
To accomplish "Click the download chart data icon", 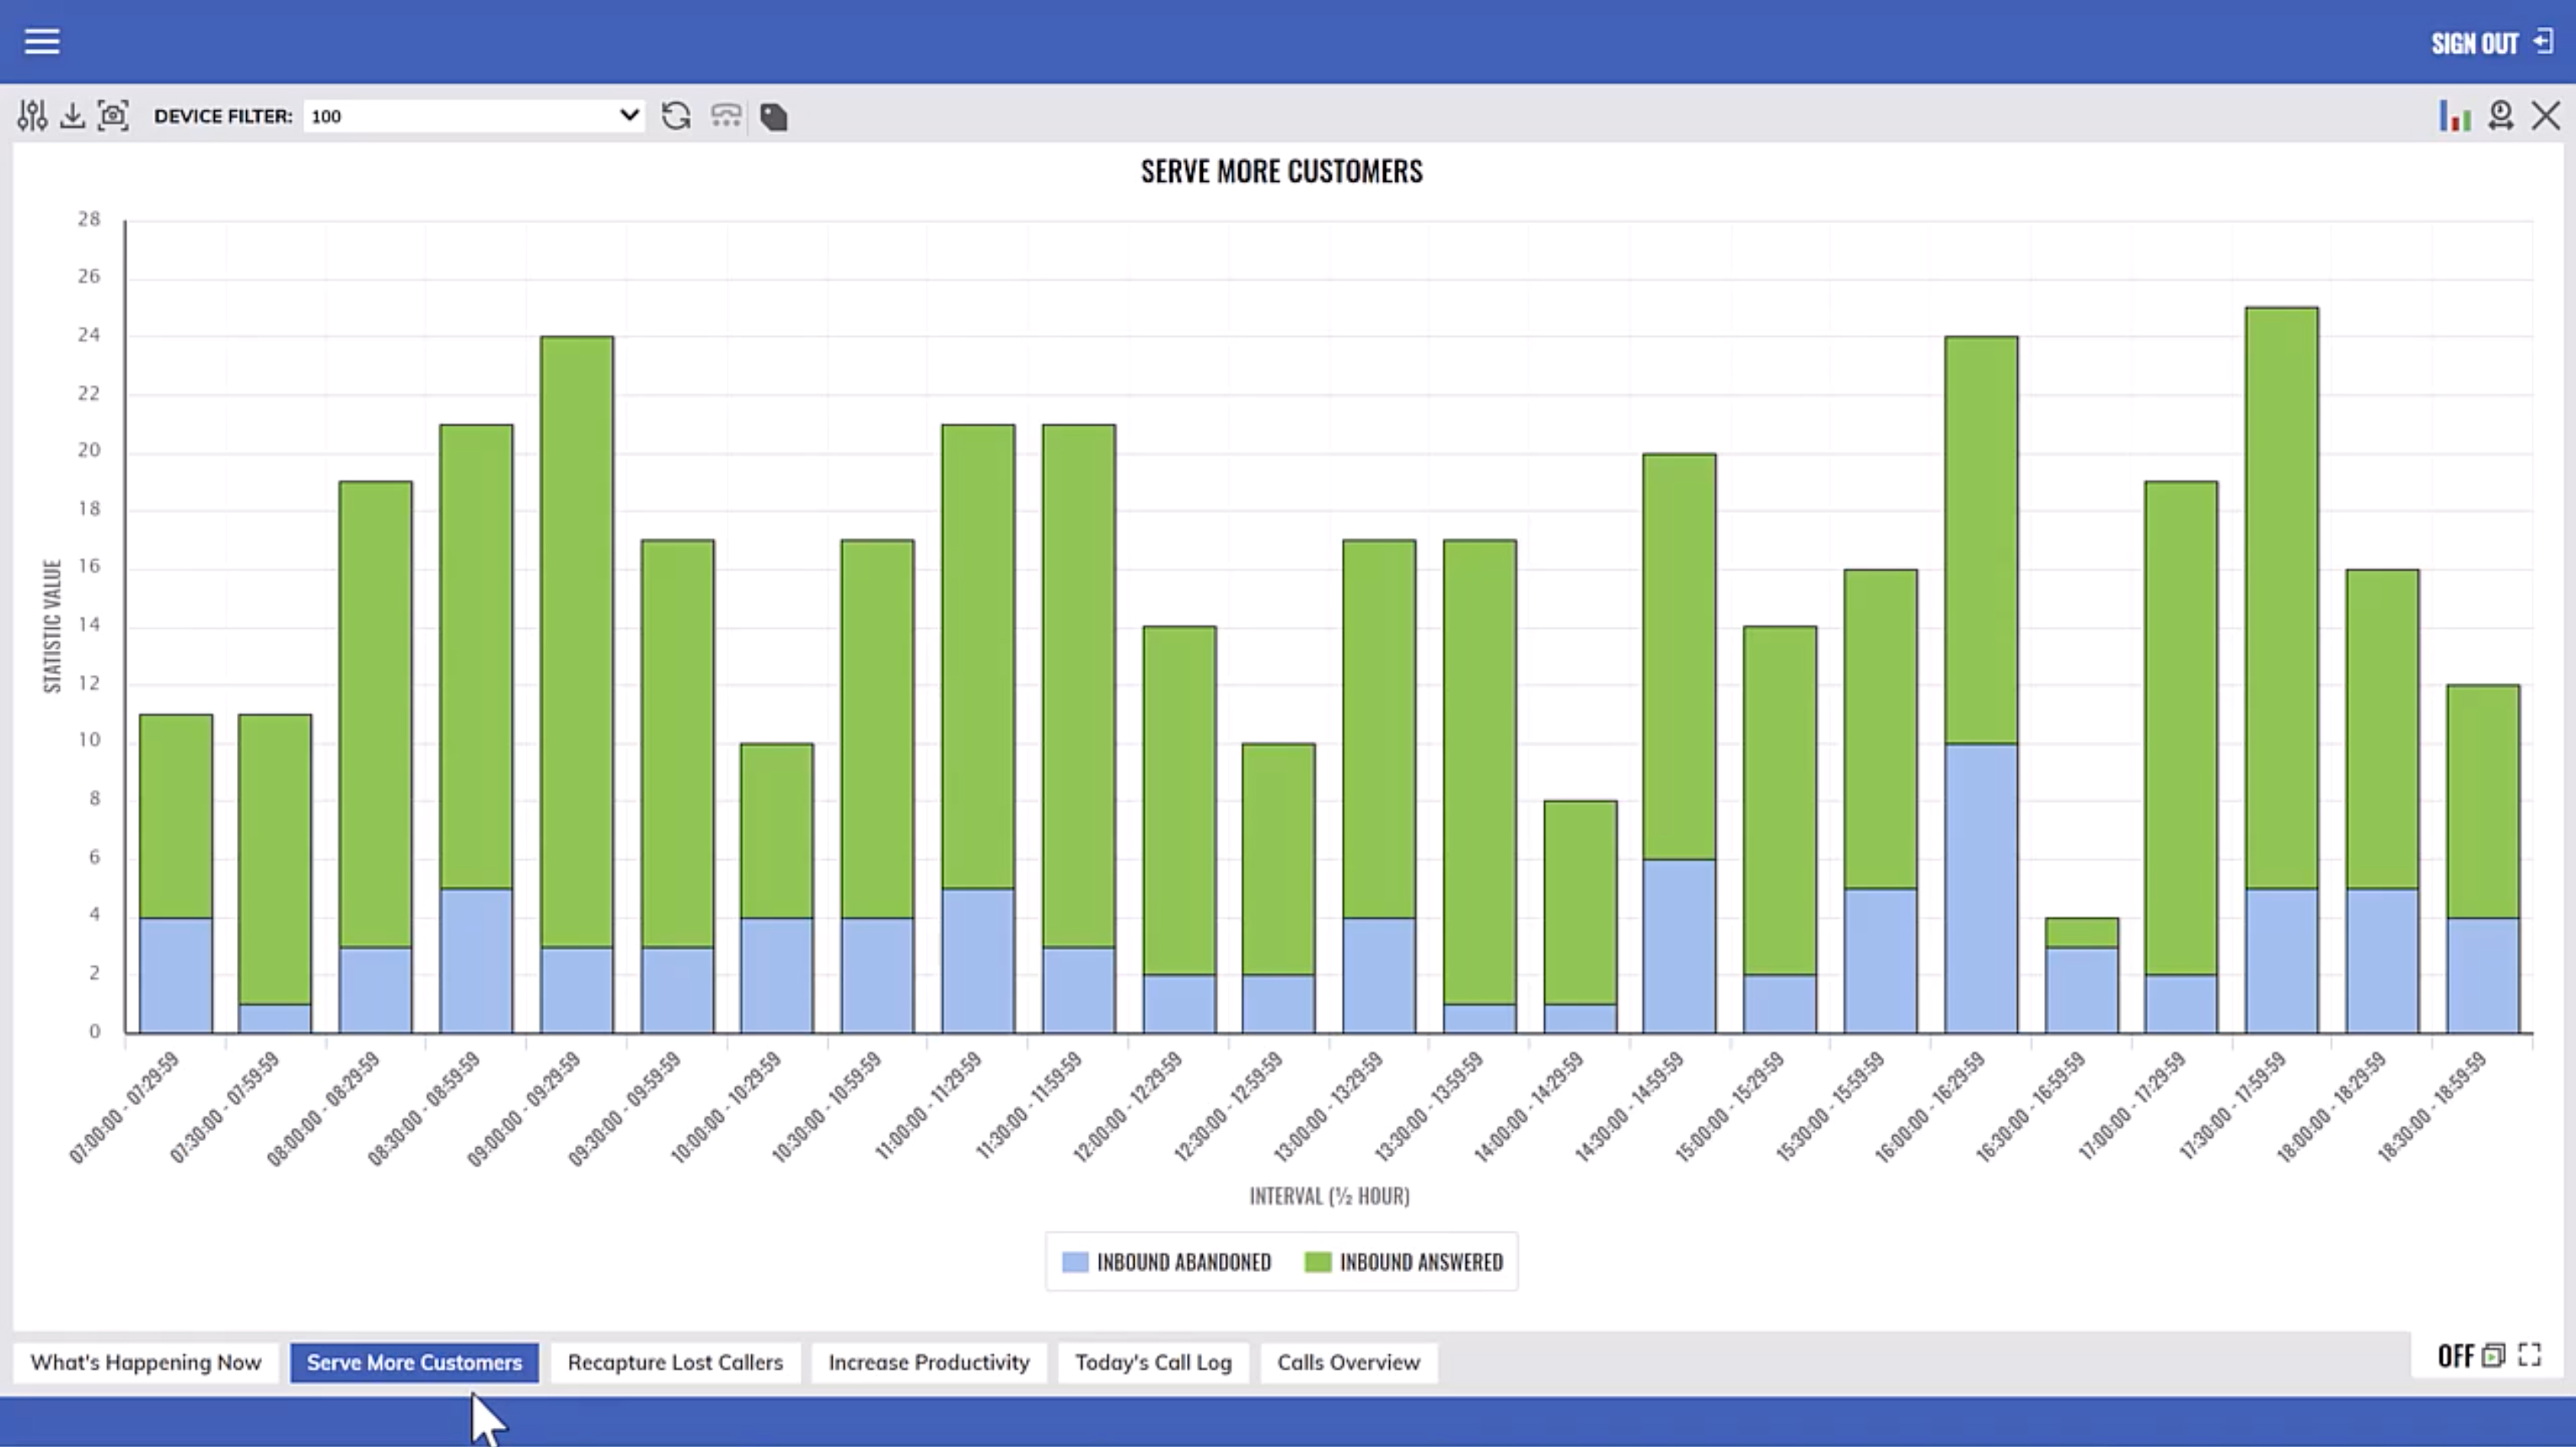I will click(72, 116).
